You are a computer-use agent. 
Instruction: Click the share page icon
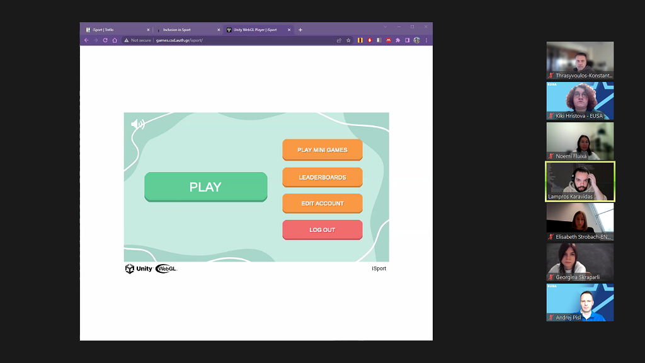[339, 40]
